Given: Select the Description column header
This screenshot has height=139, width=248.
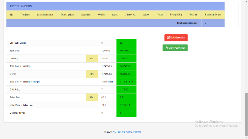Looking at the screenshot, I should pyautogui.click(x=67, y=15).
